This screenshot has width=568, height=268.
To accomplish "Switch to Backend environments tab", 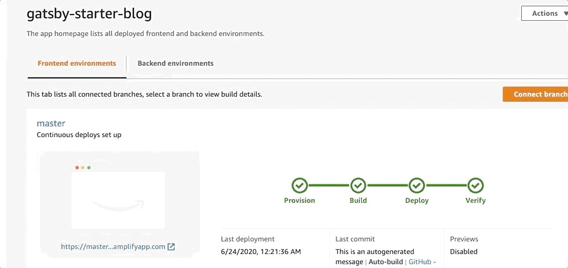I will (175, 63).
